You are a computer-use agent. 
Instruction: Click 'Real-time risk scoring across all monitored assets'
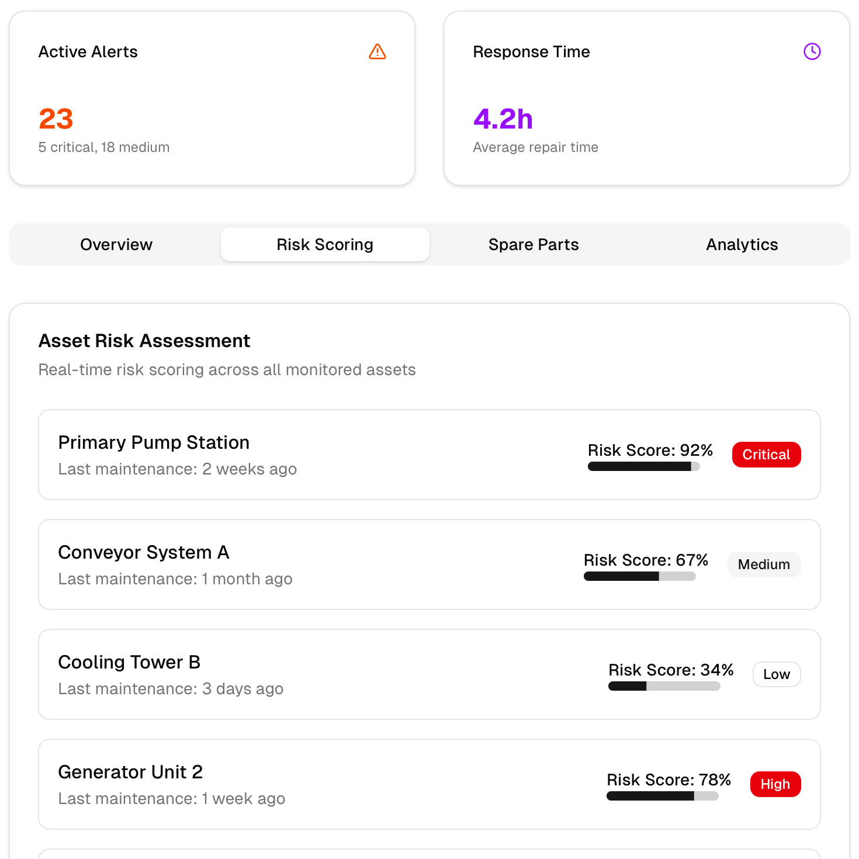click(227, 370)
